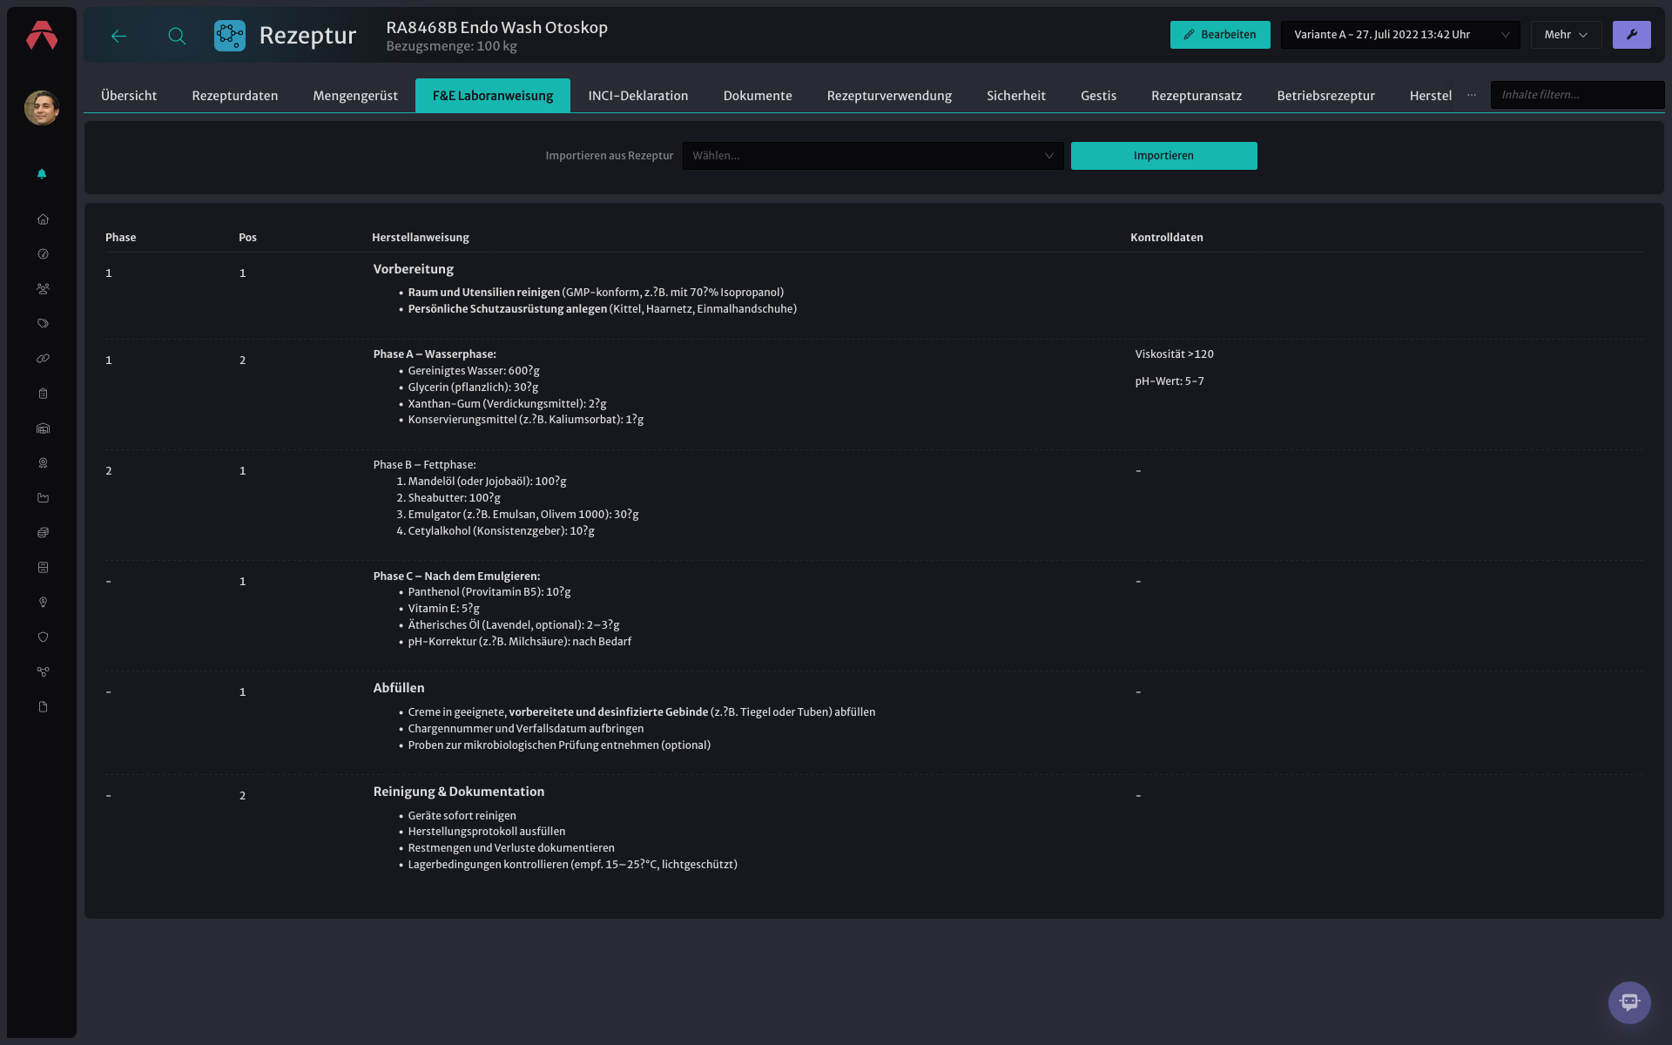
Task: Open the network nodes icon in sidebar
Action: pyautogui.click(x=43, y=672)
